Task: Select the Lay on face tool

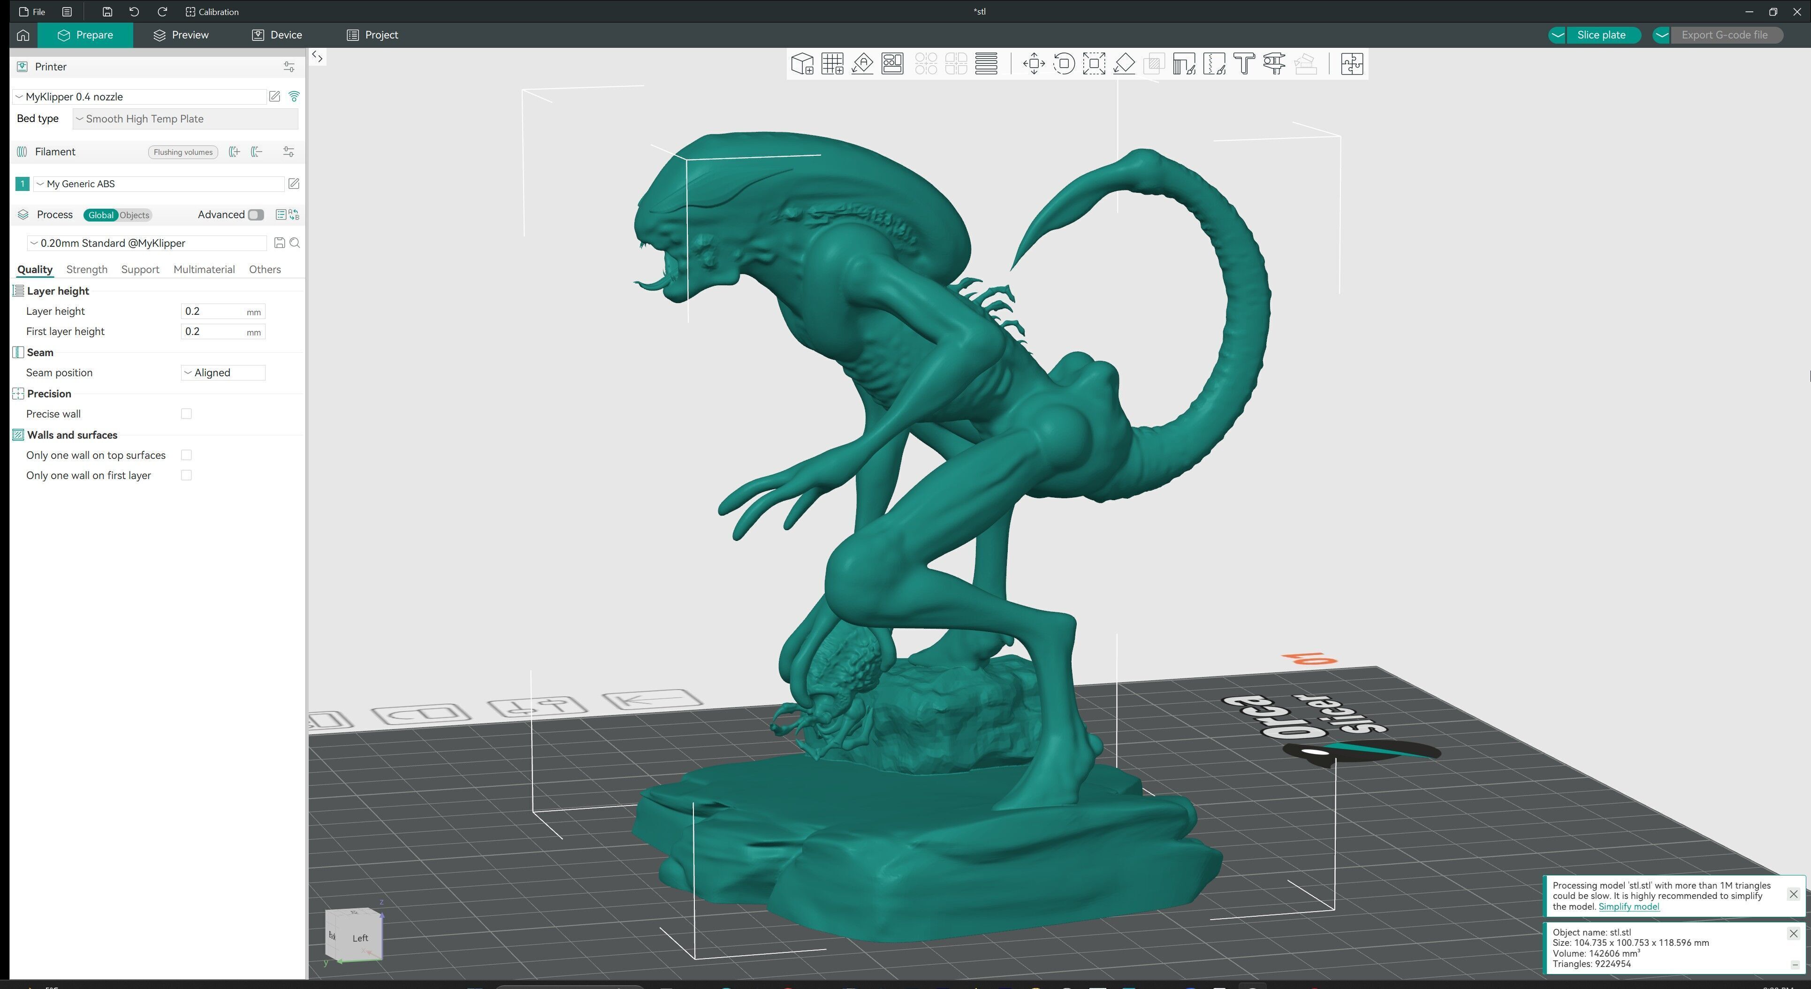Action: click(1124, 64)
